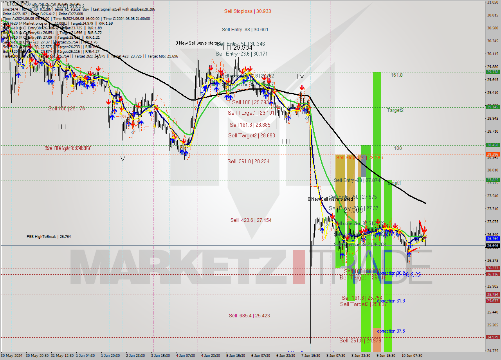Click the '6 Jun 07:30' time axis label
Viewport: 501px width, 360px height.
pos(260,356)
